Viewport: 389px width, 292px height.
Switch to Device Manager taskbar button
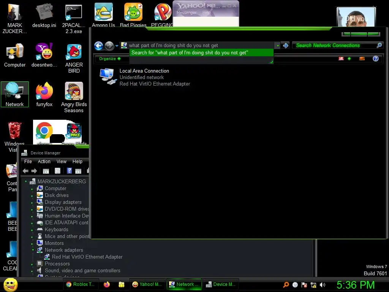221,284
